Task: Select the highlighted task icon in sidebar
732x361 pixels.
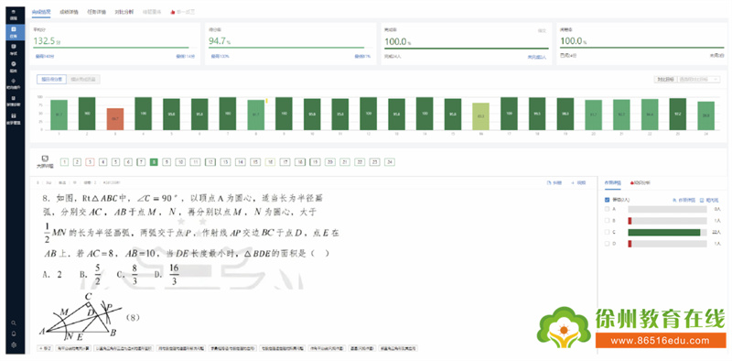Action: tap(13, 32)
